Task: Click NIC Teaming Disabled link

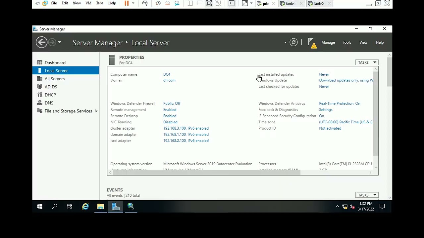Action: 170,122
